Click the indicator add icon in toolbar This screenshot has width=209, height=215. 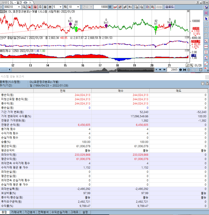click(148, 7)
